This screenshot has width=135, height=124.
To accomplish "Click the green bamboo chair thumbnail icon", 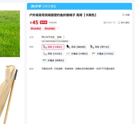I will 92,47.
